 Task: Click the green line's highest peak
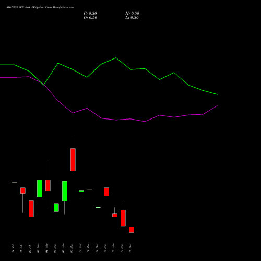point(116,58)
